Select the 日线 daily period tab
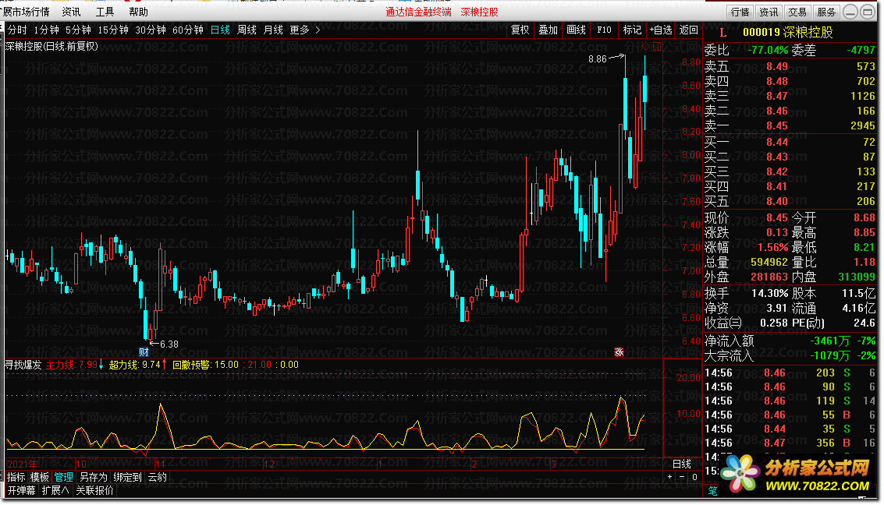 (220, 30)
